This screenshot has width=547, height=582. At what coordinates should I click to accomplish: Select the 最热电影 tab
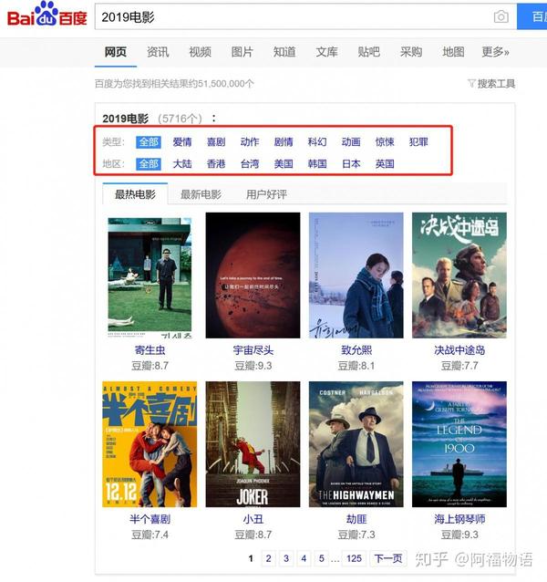[135, 194]
